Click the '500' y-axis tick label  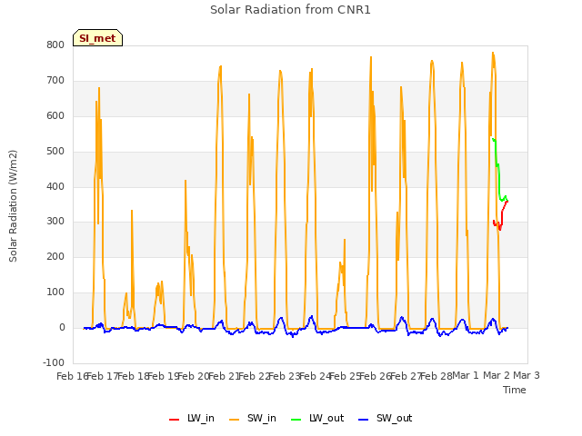55,152
